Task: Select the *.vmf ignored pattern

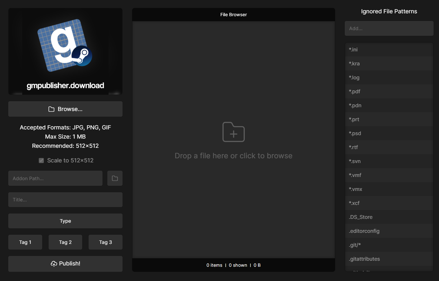Action: (389, 175)
